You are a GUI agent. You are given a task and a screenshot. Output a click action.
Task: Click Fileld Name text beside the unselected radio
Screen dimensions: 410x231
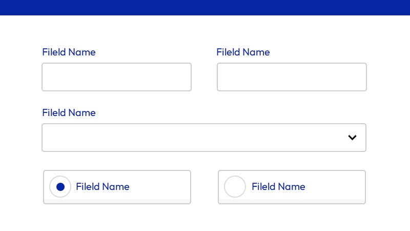coord(278,187)
